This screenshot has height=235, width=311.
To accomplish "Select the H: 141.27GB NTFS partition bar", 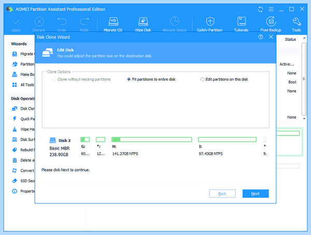I will pos(151,139).
